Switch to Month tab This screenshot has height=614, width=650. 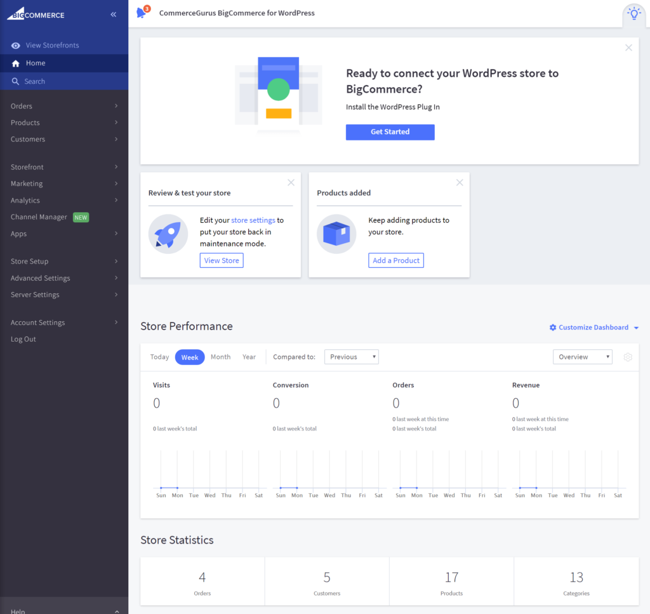point(220,357)
